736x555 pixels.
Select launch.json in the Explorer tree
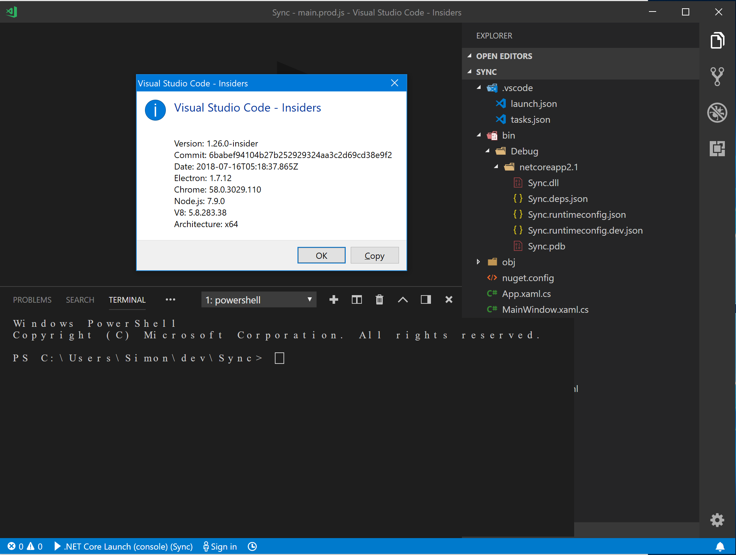pyautogui.click(x=534, y=104)
